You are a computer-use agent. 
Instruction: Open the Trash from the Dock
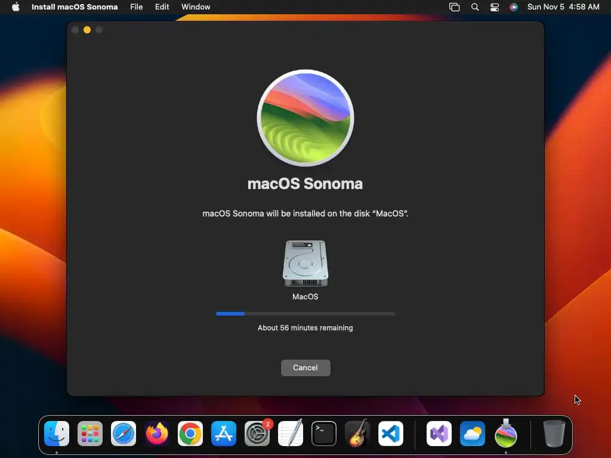click(x=554, y=434)
